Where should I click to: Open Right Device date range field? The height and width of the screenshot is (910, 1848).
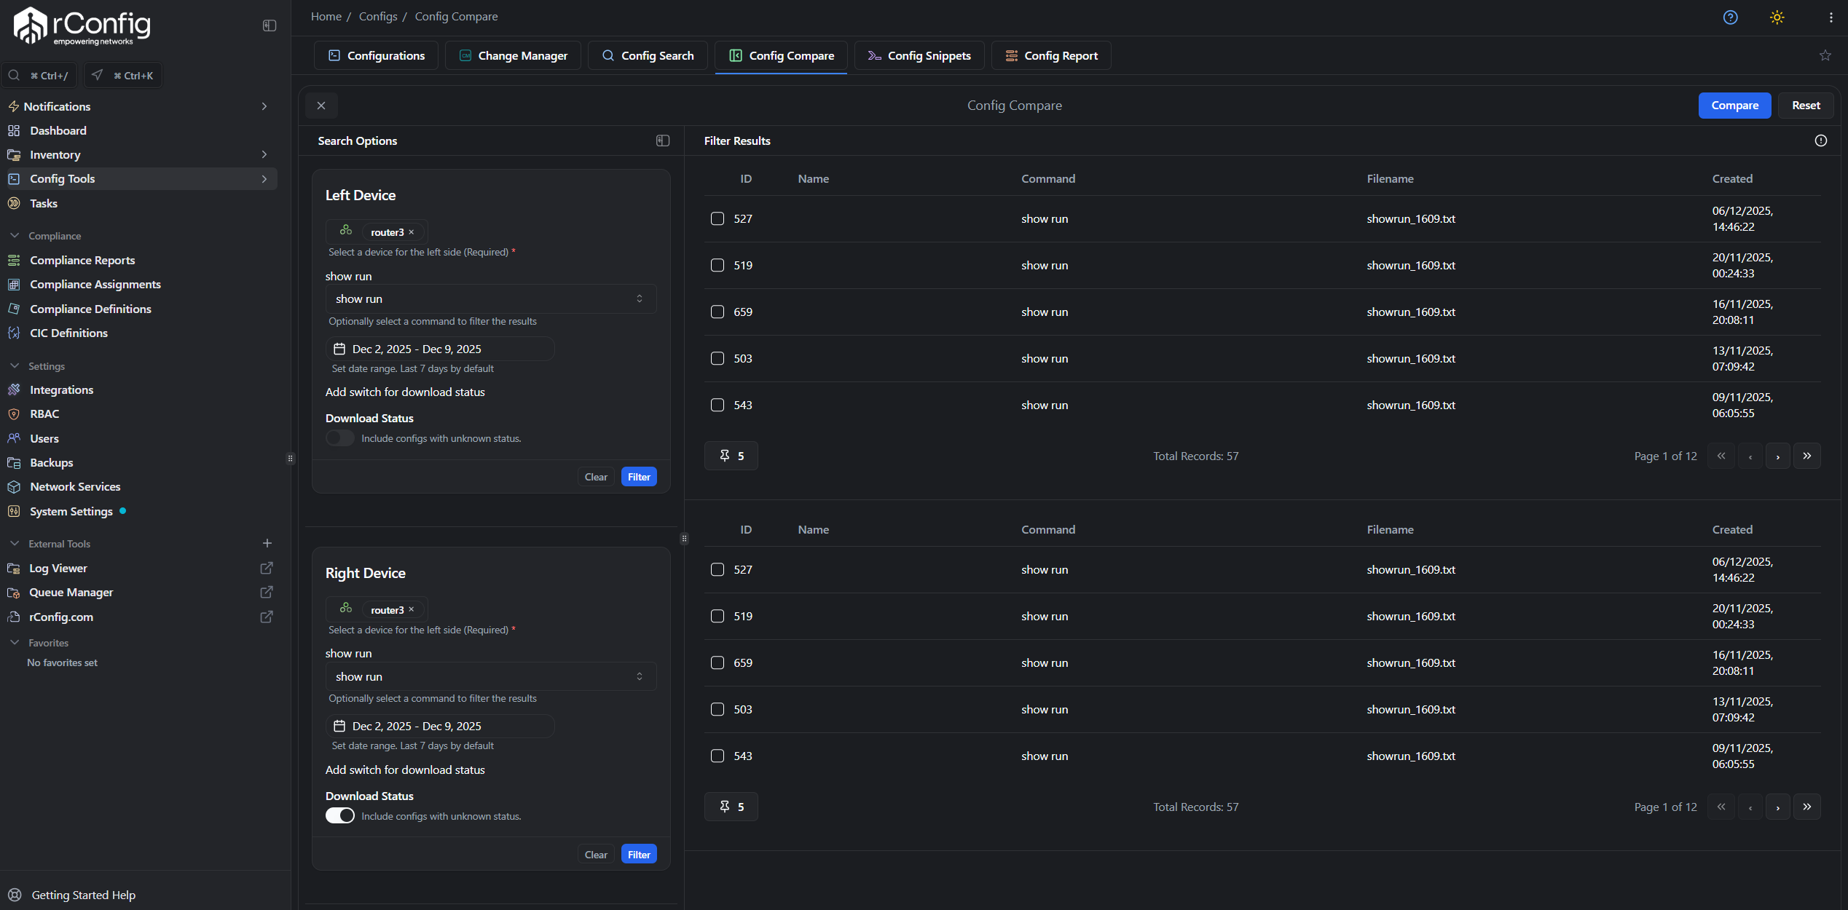pyautogui.click(x=439, y=726)
